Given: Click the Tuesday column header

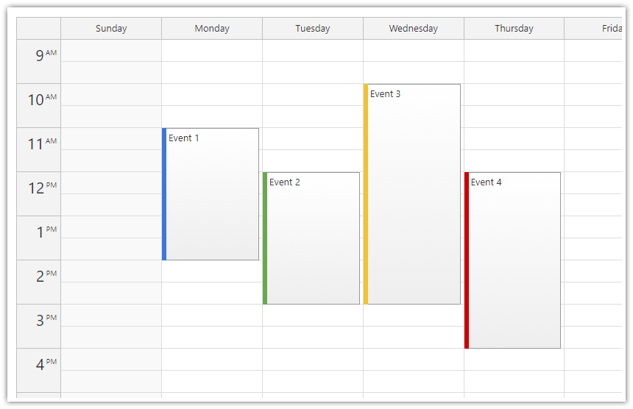Looking at the screenshot, I should click(x=313, y=29).
